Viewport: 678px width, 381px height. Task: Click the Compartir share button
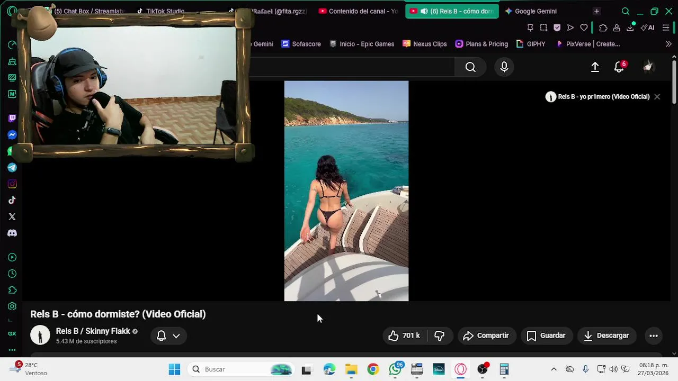[486, 335]
